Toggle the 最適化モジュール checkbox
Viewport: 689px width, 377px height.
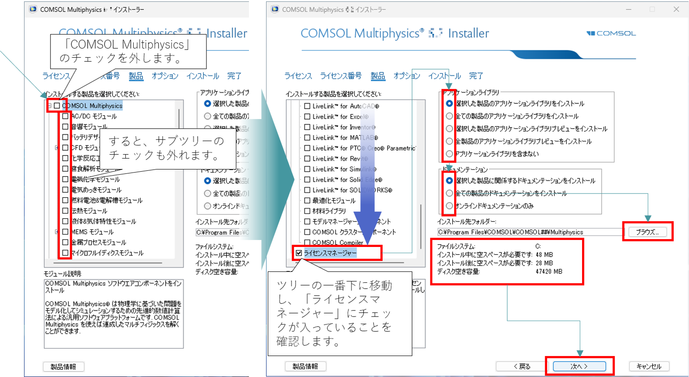pyautogui.click(x=307, y=201)
